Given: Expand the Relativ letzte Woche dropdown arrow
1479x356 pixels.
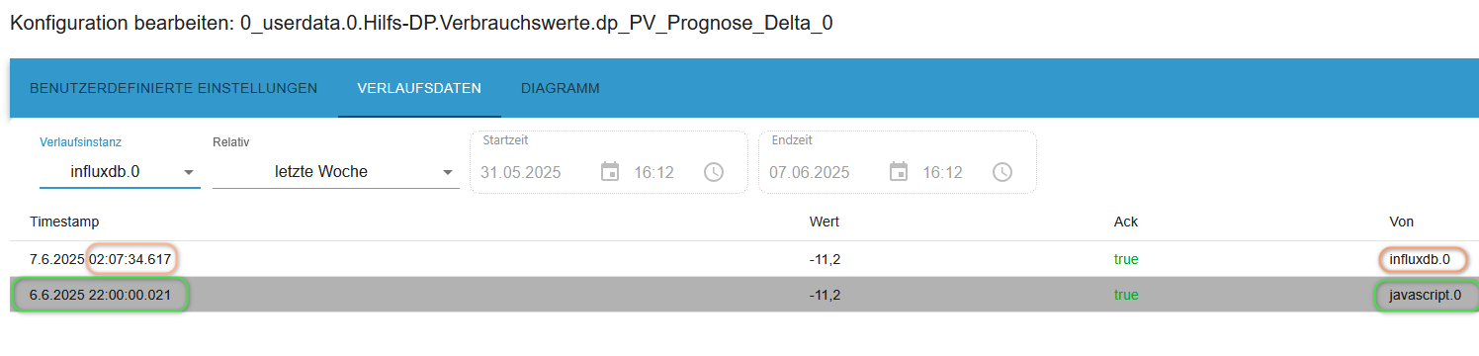Looking at the screenshot, I should click(x=447, y=172).
